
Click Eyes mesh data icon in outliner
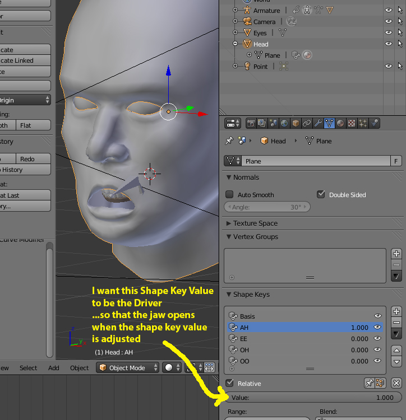tap(283, 32)
